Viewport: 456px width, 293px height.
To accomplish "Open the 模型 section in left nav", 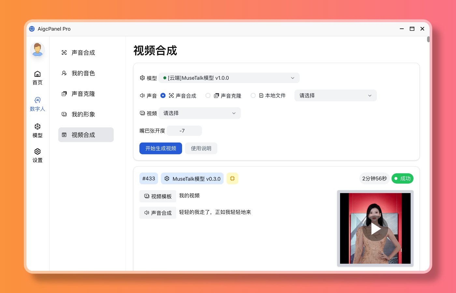I will [37, 130].
